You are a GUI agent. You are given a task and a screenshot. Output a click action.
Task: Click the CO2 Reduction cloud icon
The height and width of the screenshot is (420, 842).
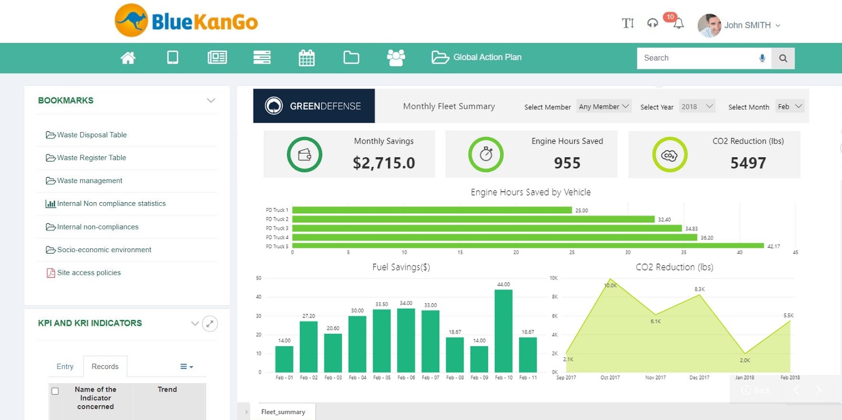pyautogui.click(x=669, y=154)
